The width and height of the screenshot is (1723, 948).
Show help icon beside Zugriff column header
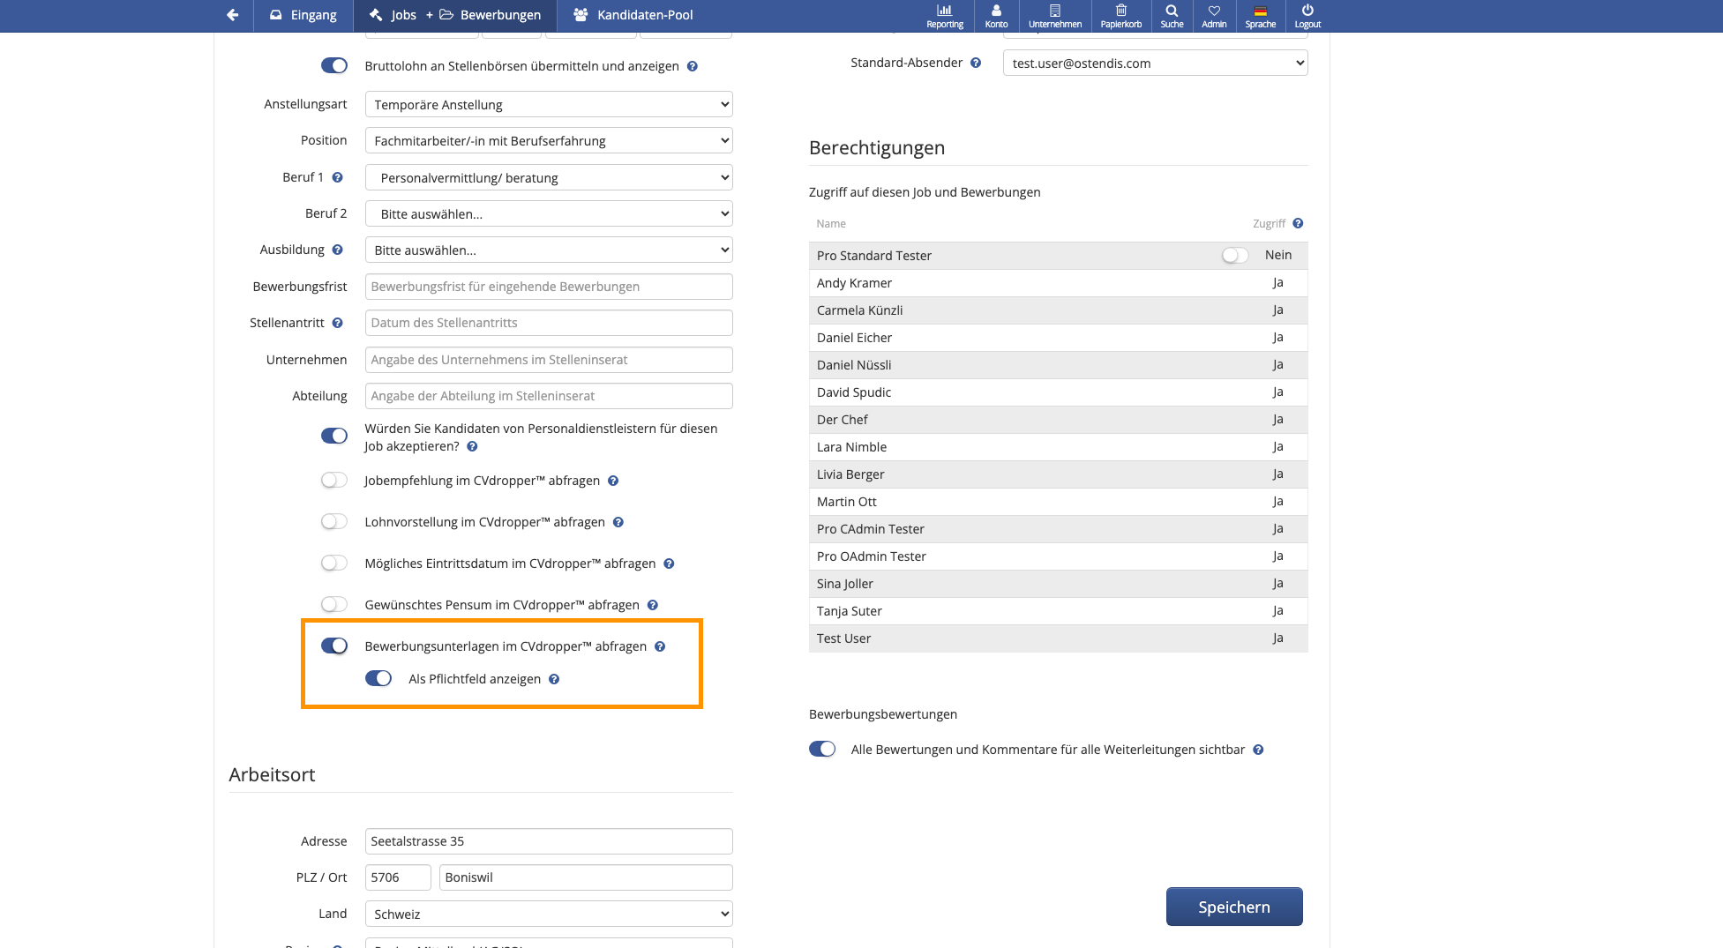coord(1298,223)
